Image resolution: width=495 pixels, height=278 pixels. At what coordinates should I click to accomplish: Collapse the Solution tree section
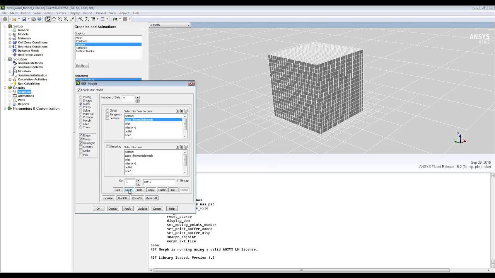(x=5, y=59)
